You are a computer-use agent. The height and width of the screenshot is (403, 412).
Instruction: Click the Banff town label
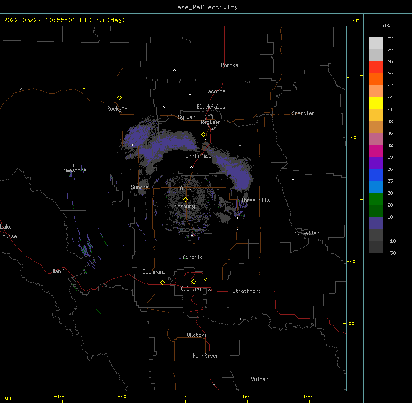59,271
